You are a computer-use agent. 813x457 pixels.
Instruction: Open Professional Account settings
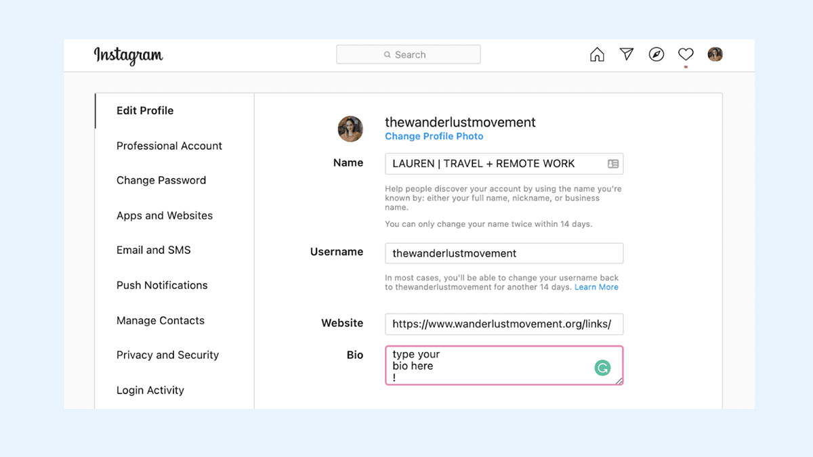tap(169, 146)
